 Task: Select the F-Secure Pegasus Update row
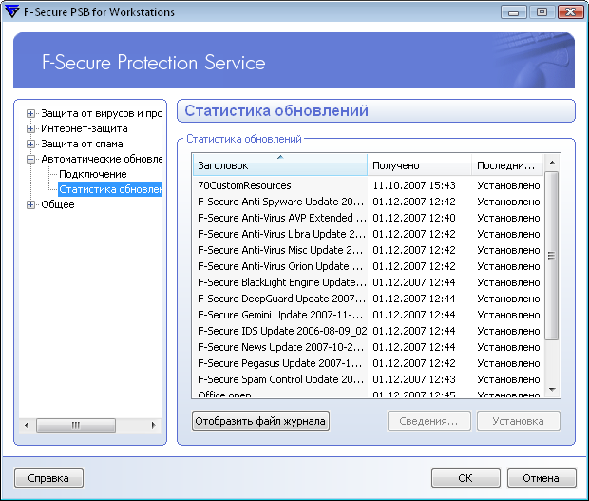(x=369, y=363)
